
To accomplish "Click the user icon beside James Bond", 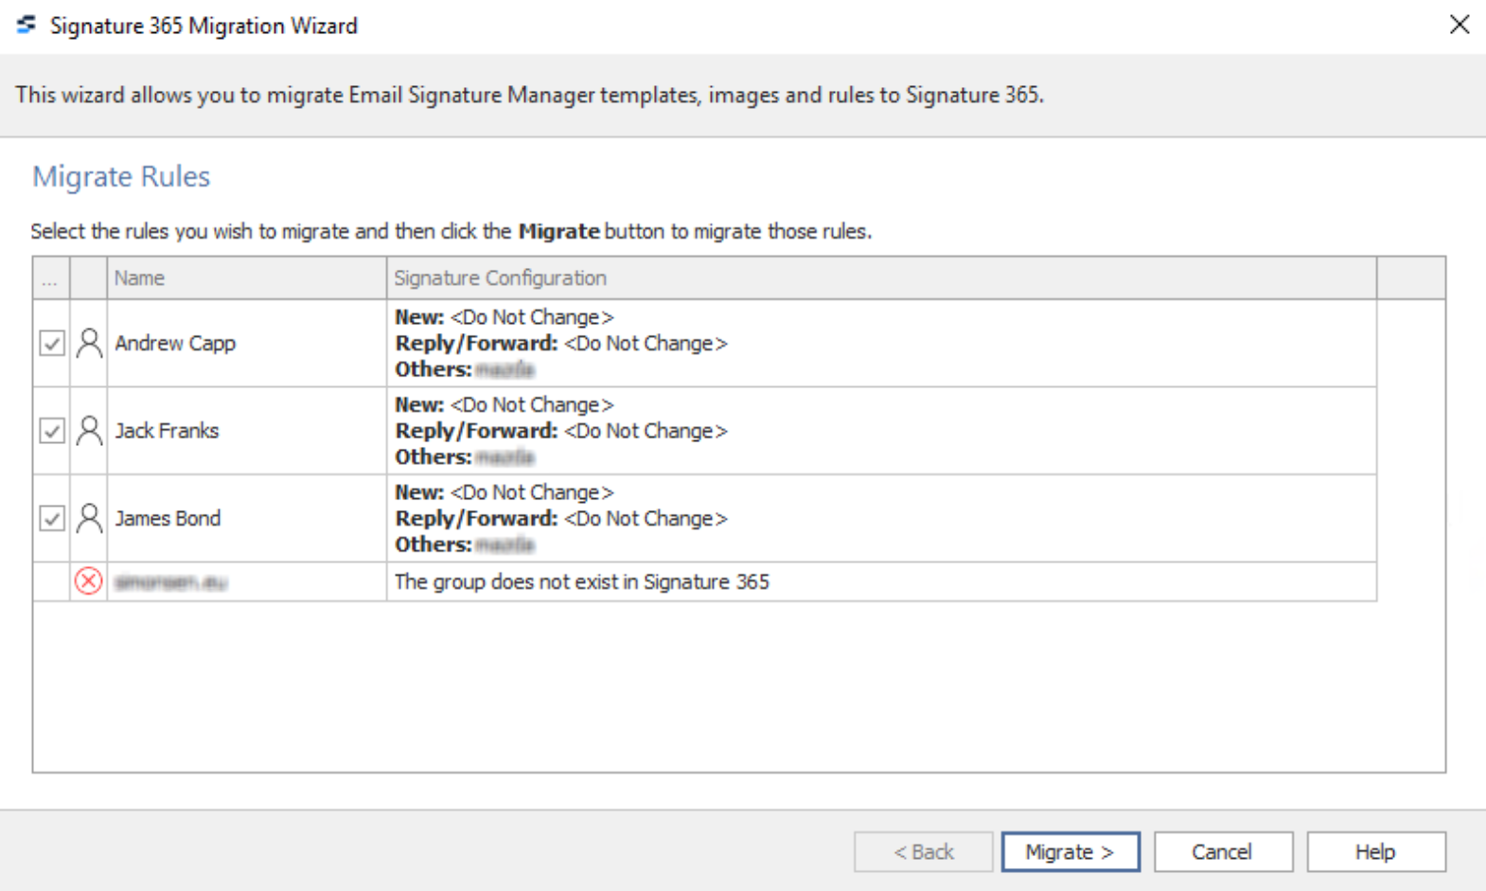I will (x=89, y=518).
